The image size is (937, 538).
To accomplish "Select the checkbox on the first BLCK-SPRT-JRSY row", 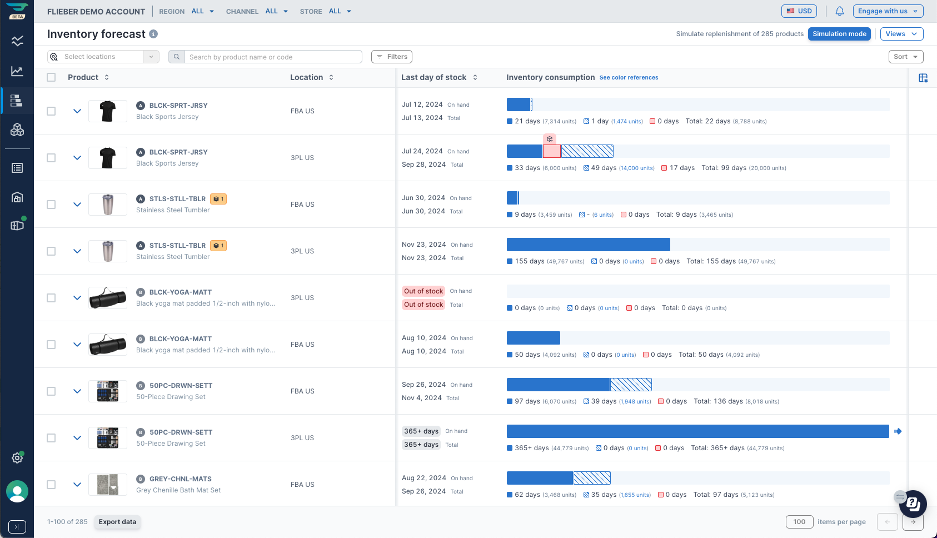I will click(51, 111).
